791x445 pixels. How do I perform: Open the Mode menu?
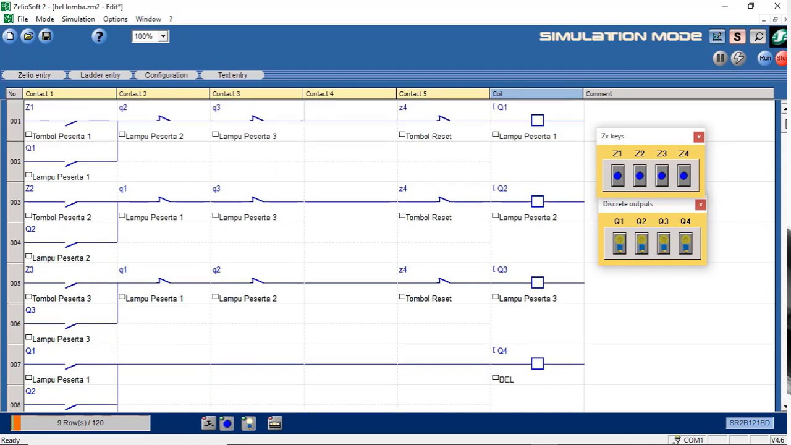click(44, 19)
